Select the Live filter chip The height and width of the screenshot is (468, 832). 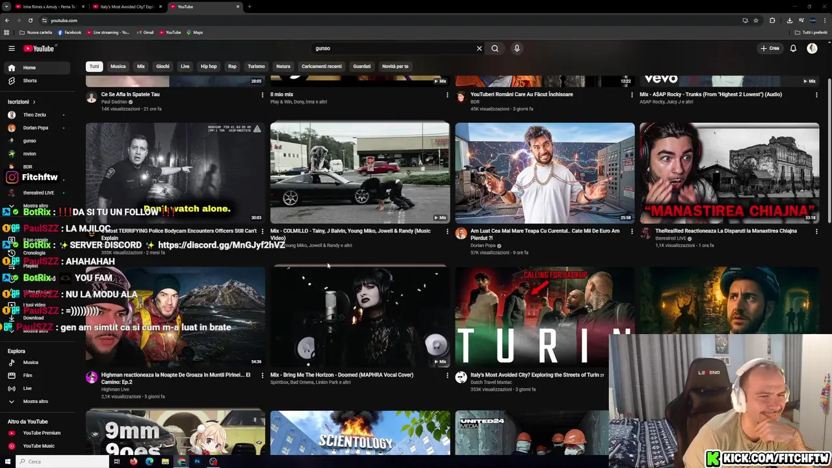[x=185, y=66]
